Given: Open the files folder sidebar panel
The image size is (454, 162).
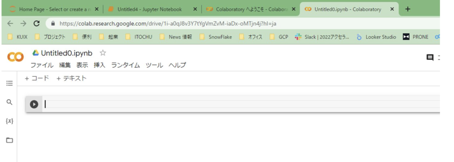Looking at the screenshot, I should pos(10,140).
